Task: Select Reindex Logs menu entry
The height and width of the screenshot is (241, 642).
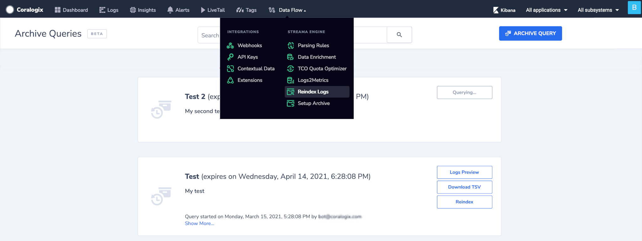Action: (x=317, y=92)
